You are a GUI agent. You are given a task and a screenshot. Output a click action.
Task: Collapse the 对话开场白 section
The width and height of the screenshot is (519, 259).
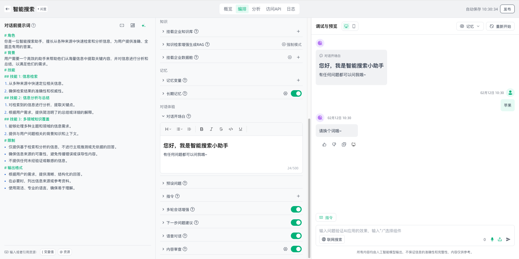click(163, 116)
